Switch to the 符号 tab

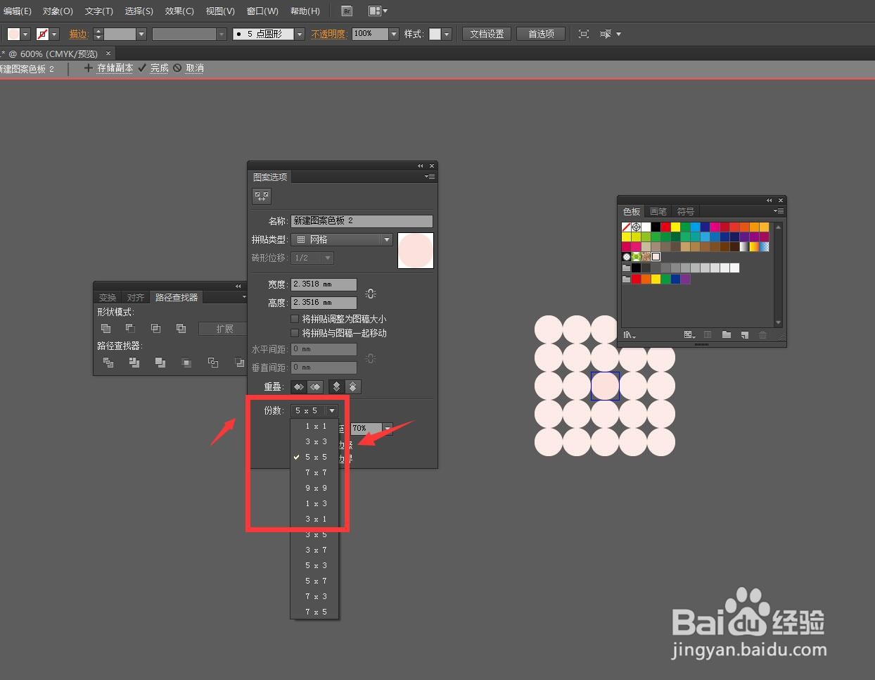point(686,211)
